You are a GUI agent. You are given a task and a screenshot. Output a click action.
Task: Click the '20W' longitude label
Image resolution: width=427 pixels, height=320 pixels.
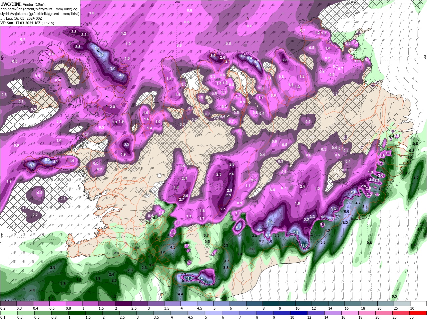tap(177, 2)
